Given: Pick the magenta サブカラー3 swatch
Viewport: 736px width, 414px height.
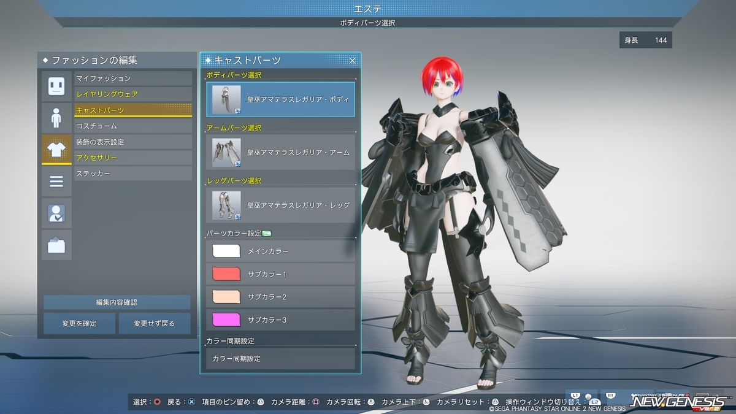Looking at the screenshot, I should 226,320.
